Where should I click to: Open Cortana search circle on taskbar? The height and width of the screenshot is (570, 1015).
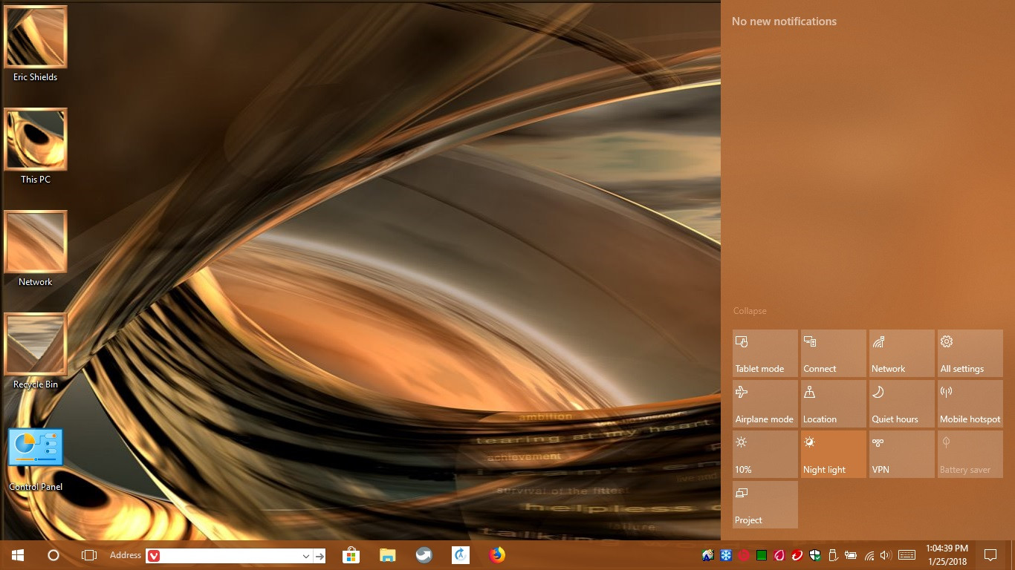click(53, 555)
